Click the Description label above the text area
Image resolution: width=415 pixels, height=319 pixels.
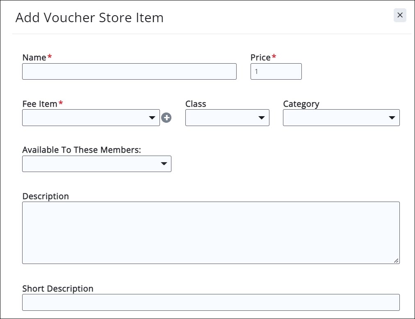pos(46,196)
